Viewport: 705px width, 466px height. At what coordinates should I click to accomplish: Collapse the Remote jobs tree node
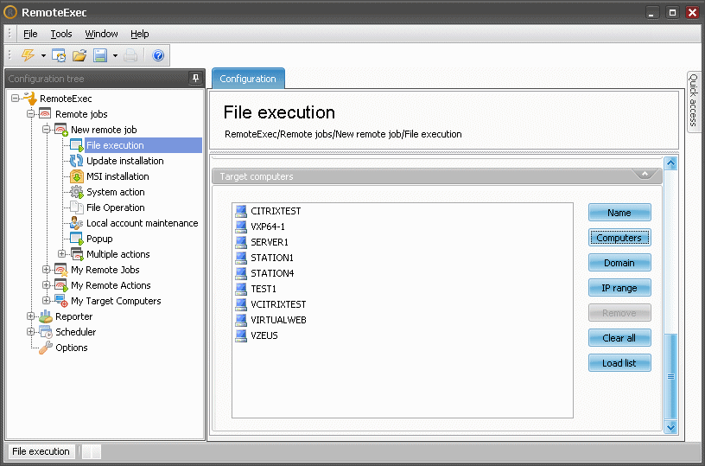point(30,114)
